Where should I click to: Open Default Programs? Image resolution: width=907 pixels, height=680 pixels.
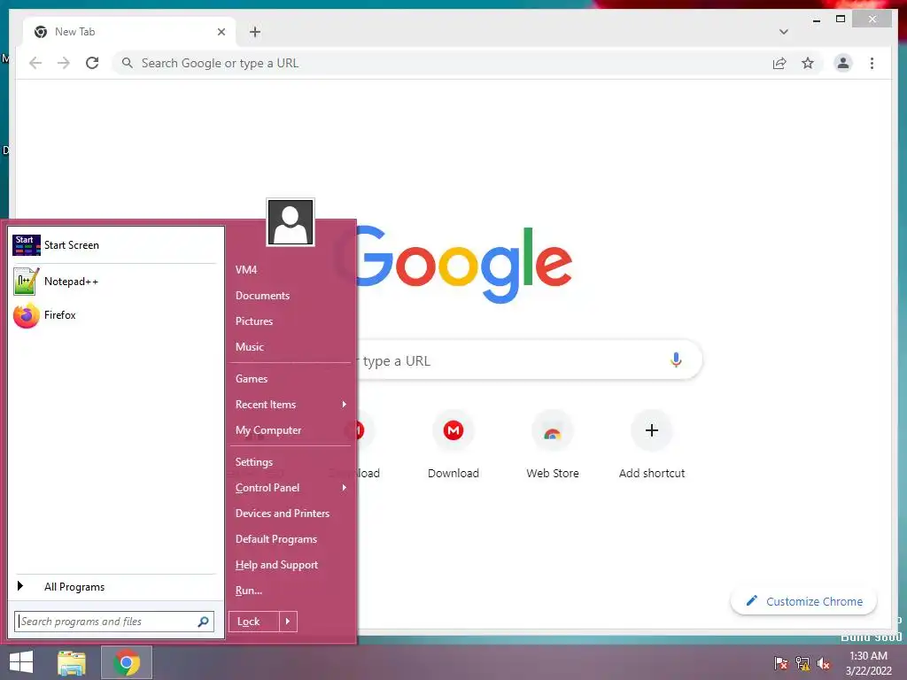[x=276, y=539]
